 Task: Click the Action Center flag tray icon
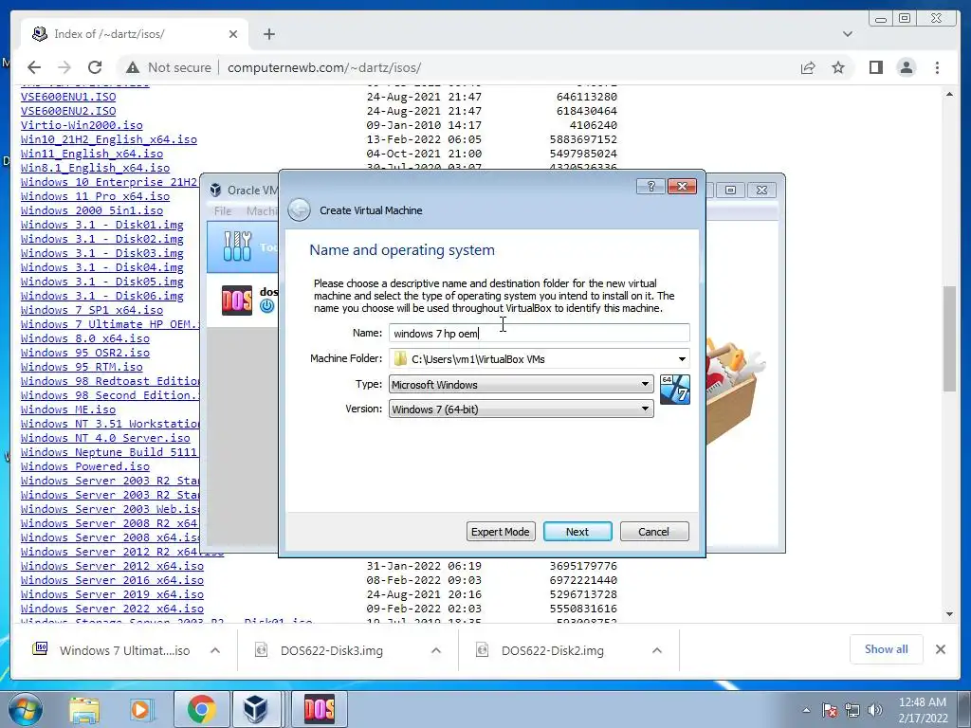pos(830,710)
